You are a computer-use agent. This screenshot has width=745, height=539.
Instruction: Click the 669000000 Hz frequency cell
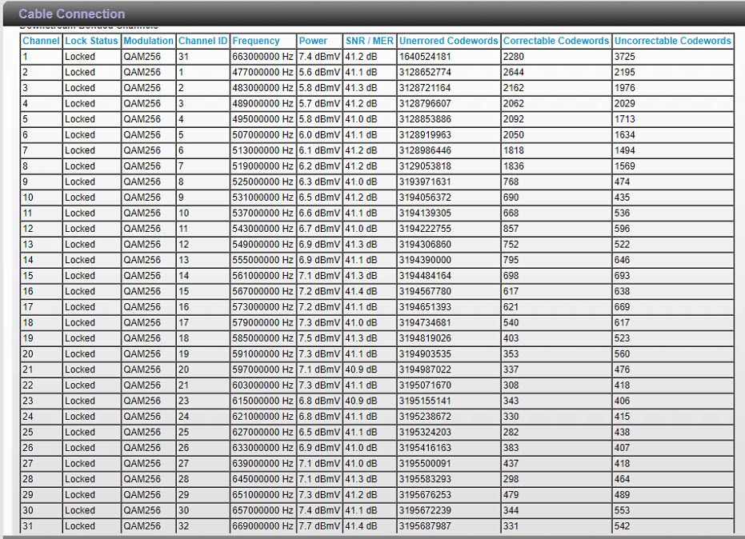[262, 526]
